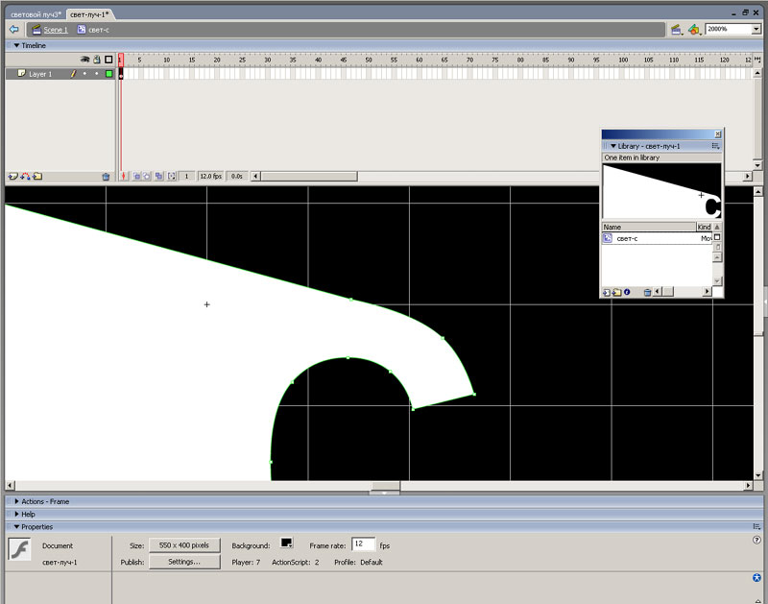Open the Edit Scene clapperboard menu

tap(676, 30)
